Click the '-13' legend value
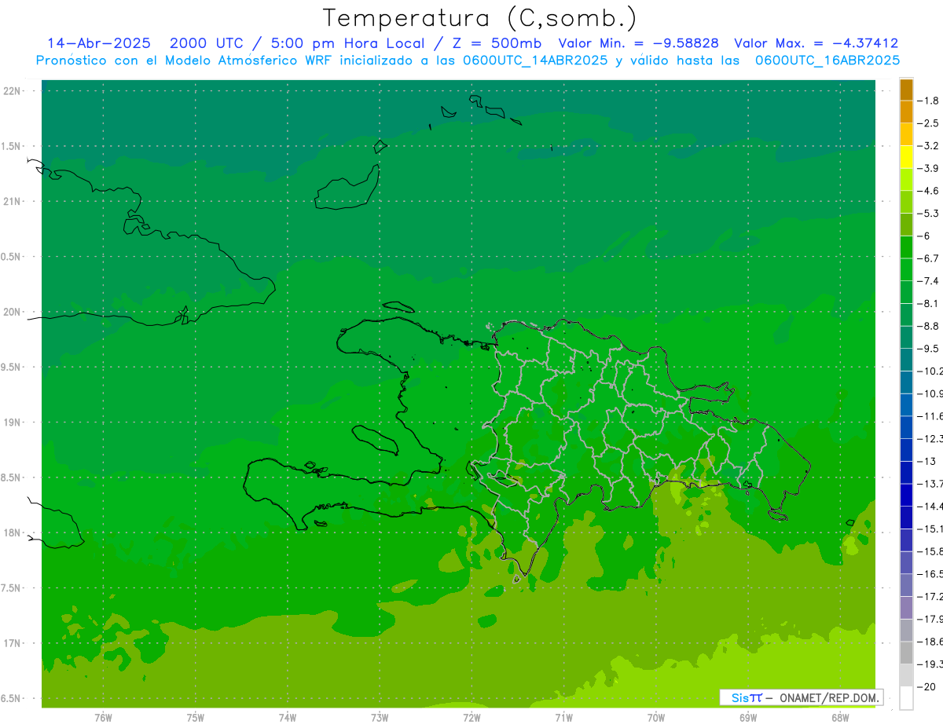This screenshot has height=728, width=943. [926, 461]
